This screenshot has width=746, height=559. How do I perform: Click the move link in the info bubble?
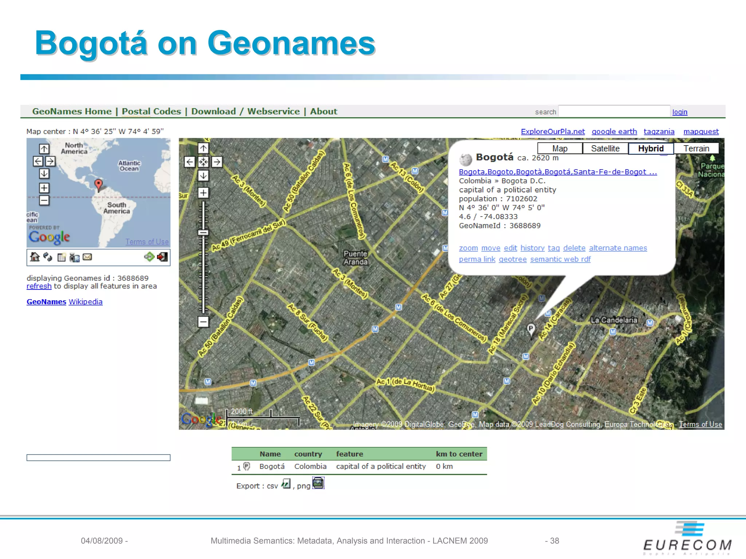tap(491, 248)
